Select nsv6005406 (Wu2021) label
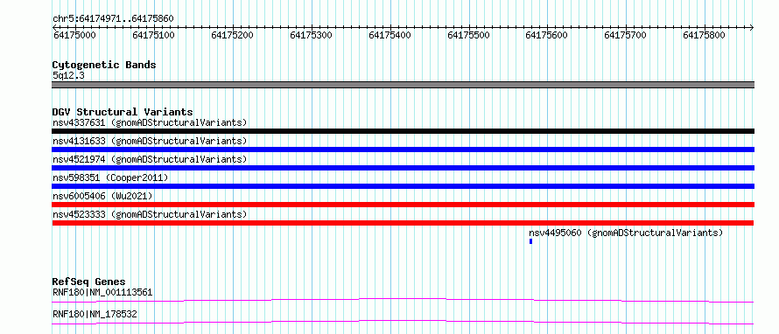Image resolution: width=779 pixels, height=334 pixels. click(102, 196)
